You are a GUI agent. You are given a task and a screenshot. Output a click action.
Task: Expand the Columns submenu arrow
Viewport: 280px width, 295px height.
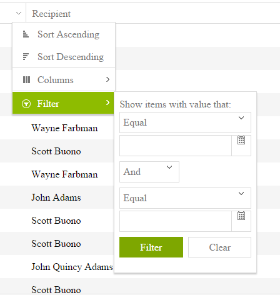(107, 79)
